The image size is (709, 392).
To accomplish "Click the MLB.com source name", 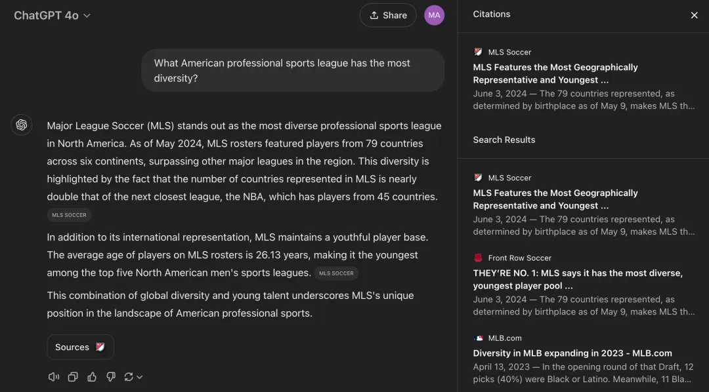I will click(505, 338).
